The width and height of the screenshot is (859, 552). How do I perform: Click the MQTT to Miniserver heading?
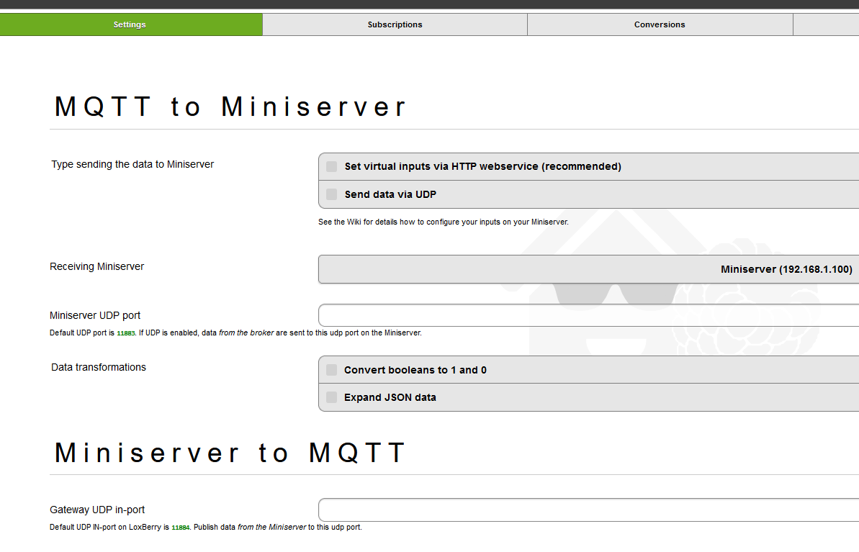click(x=230, y=107)
